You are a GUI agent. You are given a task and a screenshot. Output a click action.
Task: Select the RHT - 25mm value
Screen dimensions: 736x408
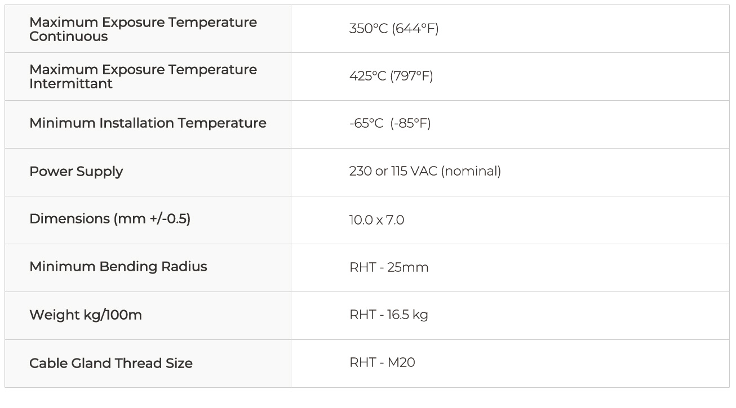[x=389, y=267]
